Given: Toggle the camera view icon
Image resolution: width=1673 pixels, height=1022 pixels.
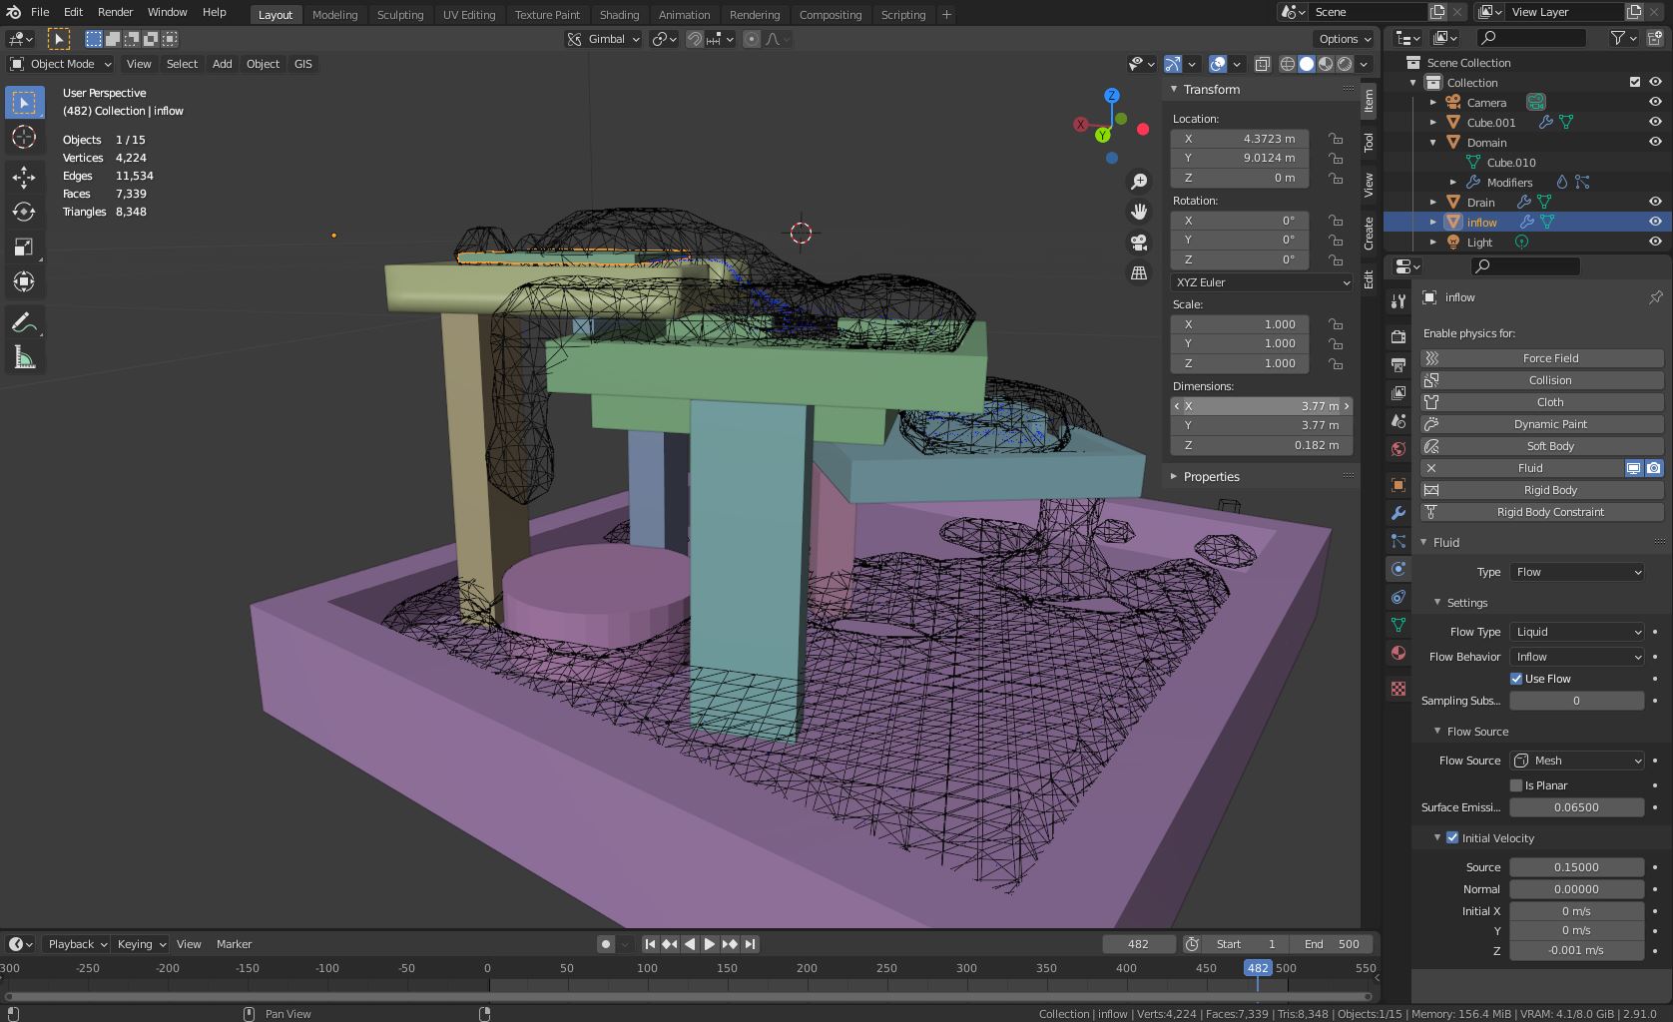Looking at the screenshot, I should tap(1139, 243).
